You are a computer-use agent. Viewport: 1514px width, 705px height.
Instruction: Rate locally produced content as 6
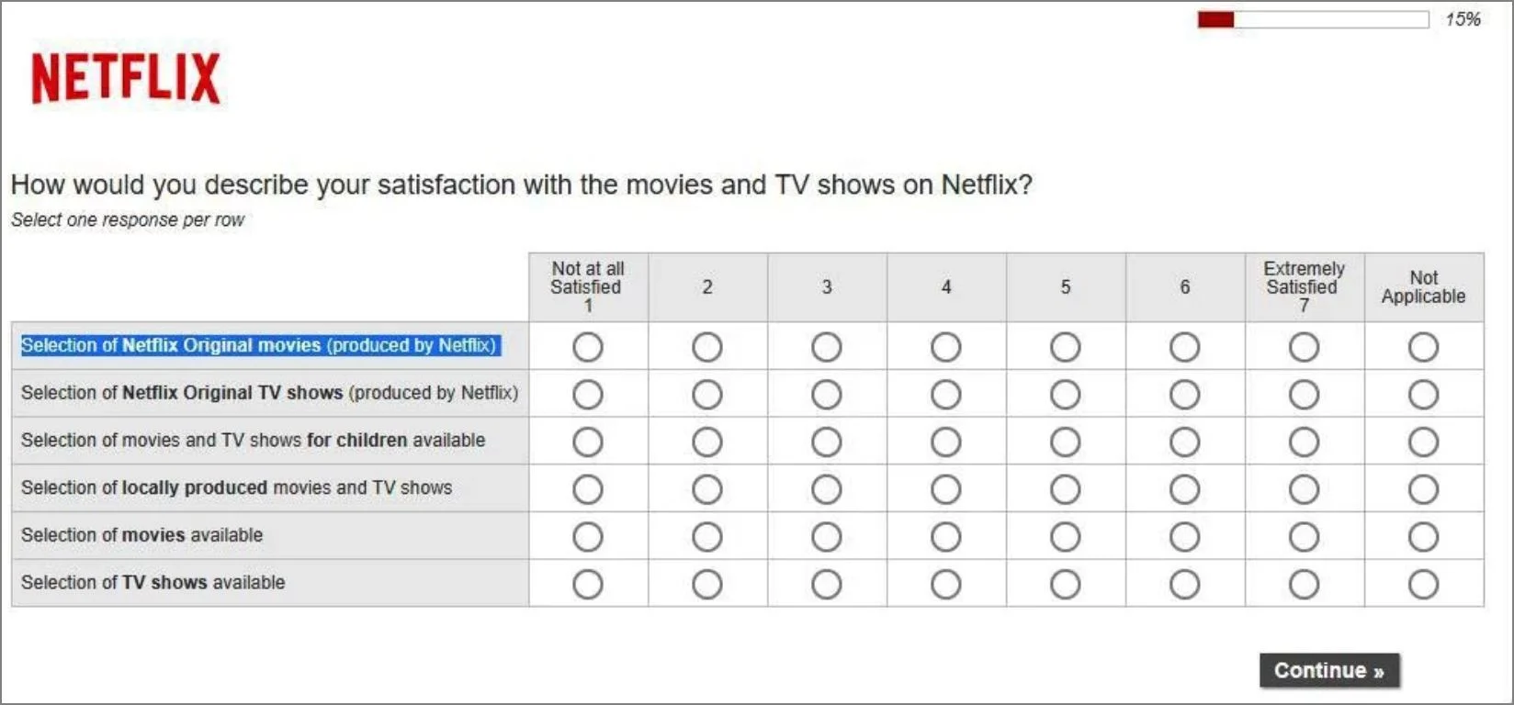pos(1184,489)
